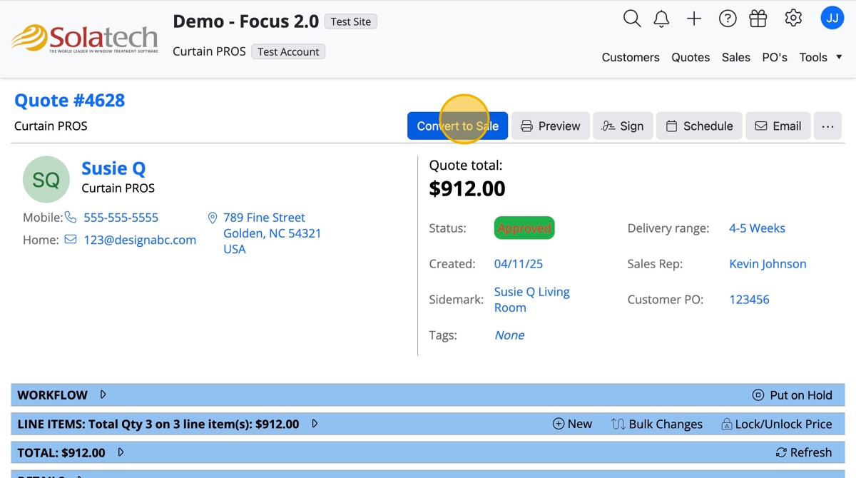This screenshot has height=478, width=856.
Task: Open the Customers menu
Action: (x=631, y=57)
